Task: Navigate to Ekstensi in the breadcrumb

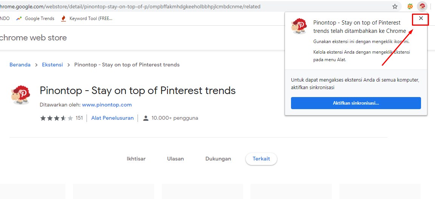Action: click(x=53, y=65)
